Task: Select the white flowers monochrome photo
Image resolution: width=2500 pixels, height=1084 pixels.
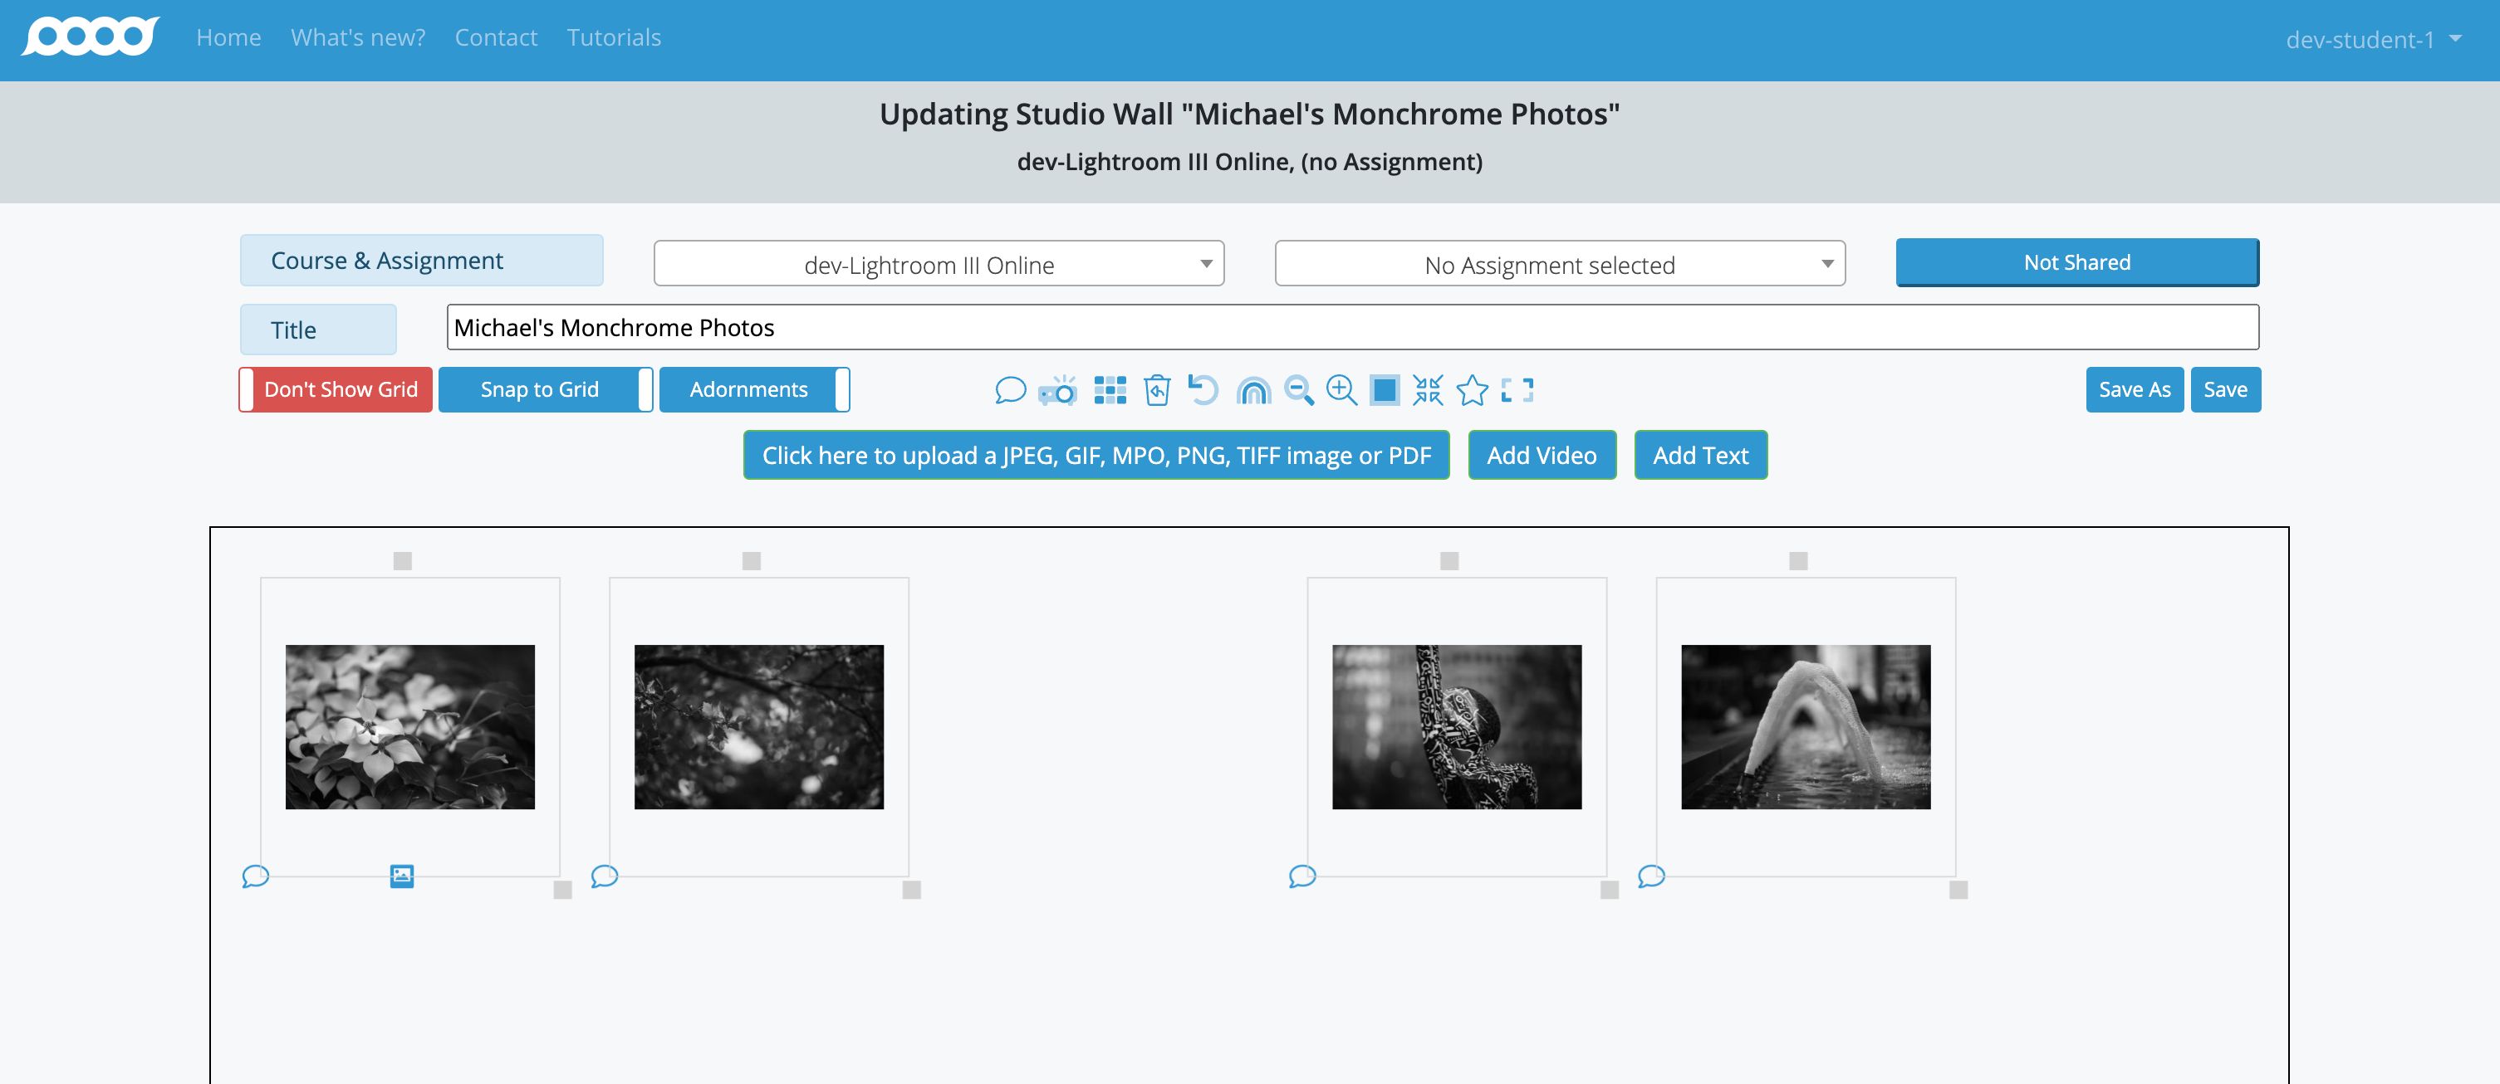Action: (409, 727)
